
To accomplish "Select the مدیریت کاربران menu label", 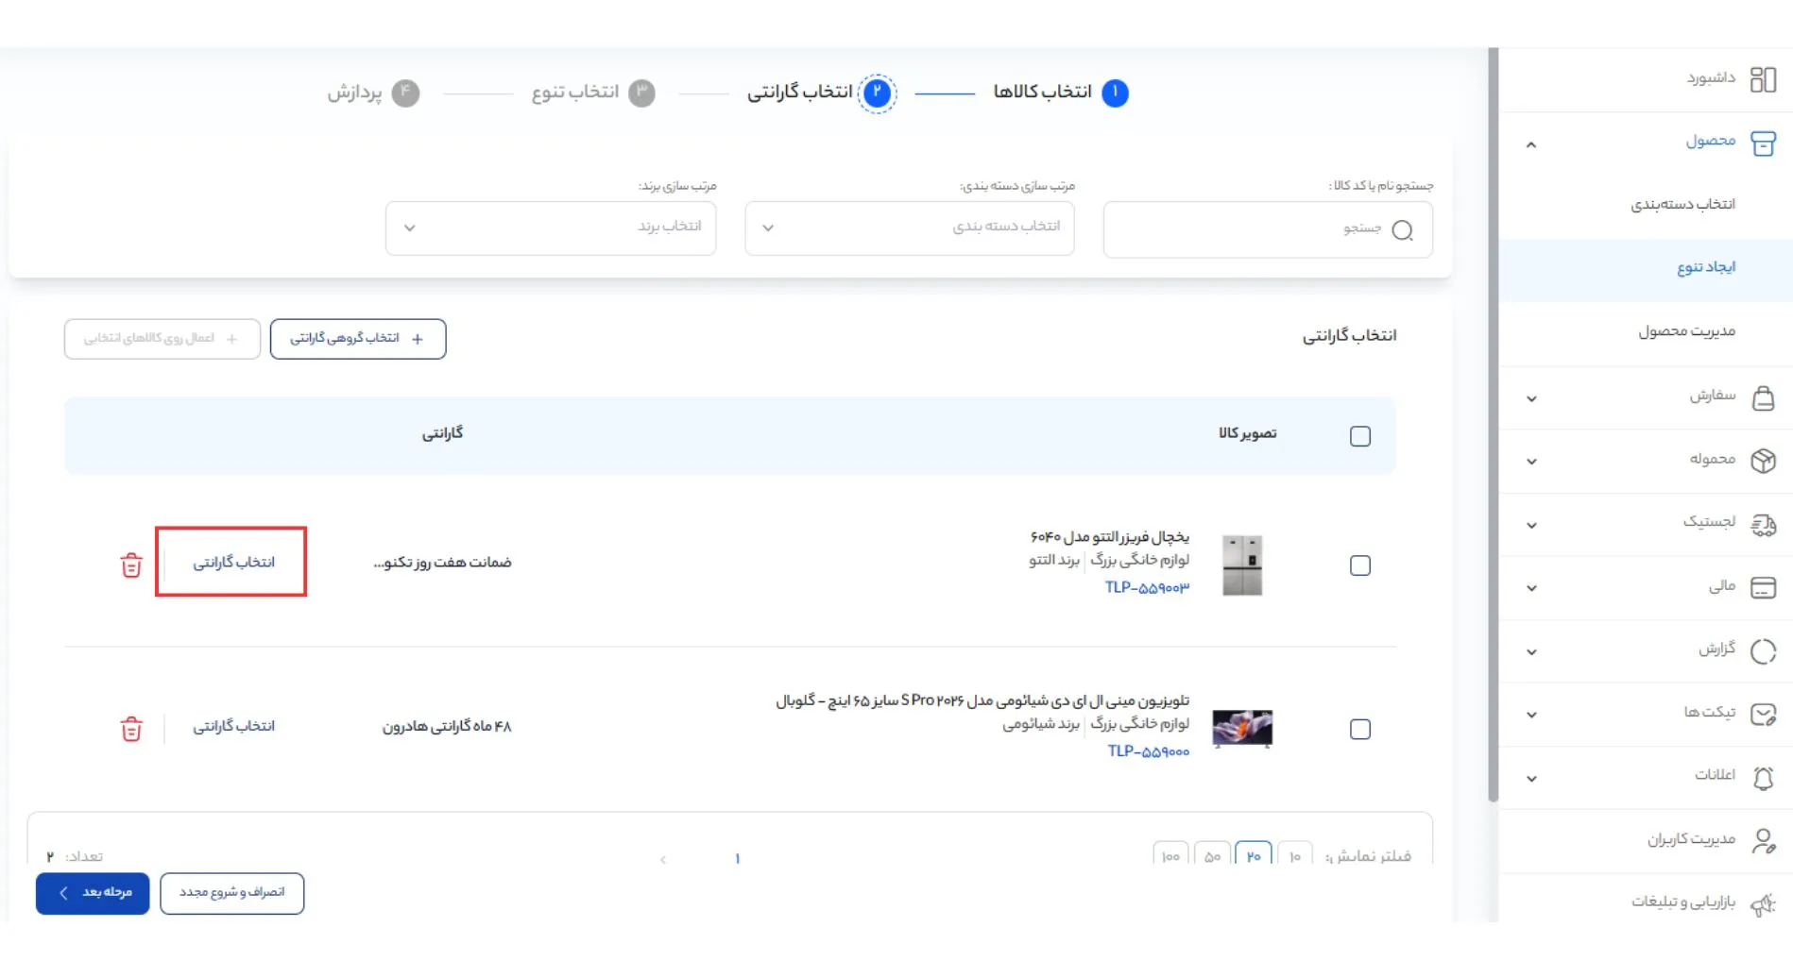I will click(x=1691, y=839).
